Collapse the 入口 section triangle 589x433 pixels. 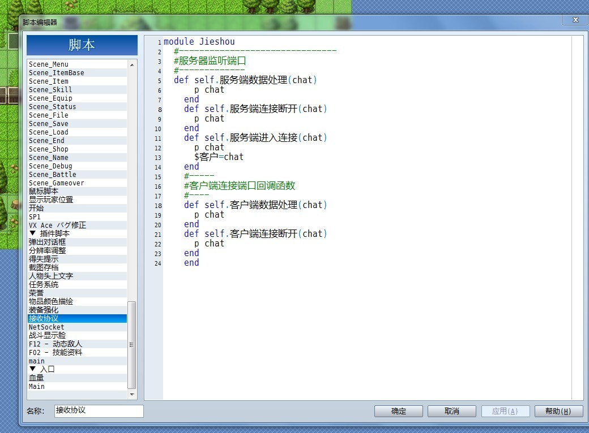(x=33, y=369)
